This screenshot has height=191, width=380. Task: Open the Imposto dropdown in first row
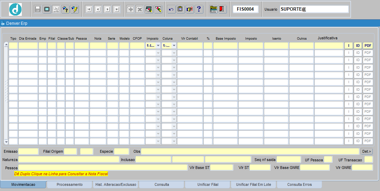pyautogui.click(x=158, y=46)
